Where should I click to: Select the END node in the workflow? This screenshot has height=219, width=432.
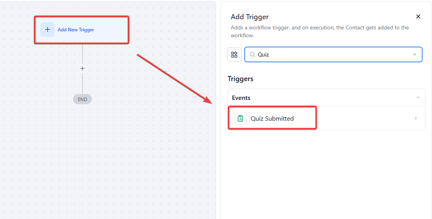82,99
